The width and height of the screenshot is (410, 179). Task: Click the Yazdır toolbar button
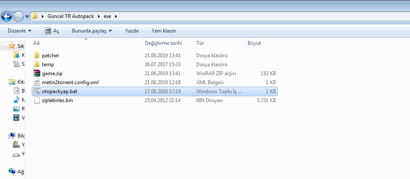[132, 31]
